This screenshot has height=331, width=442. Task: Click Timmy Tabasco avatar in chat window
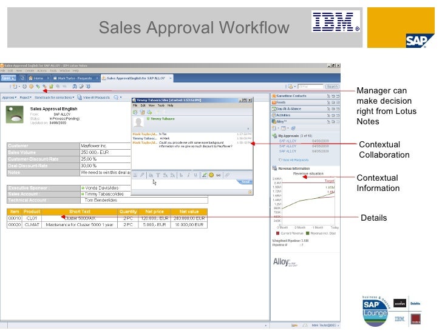pyautogui.click(x=138, y=122)
